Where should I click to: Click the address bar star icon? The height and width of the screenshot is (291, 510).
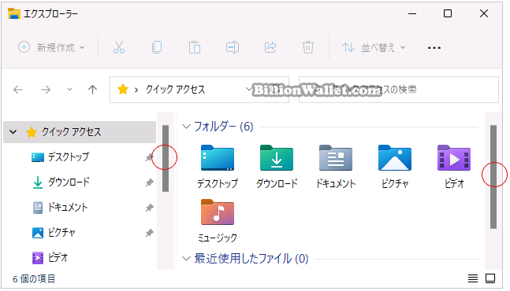click(123, 89)
